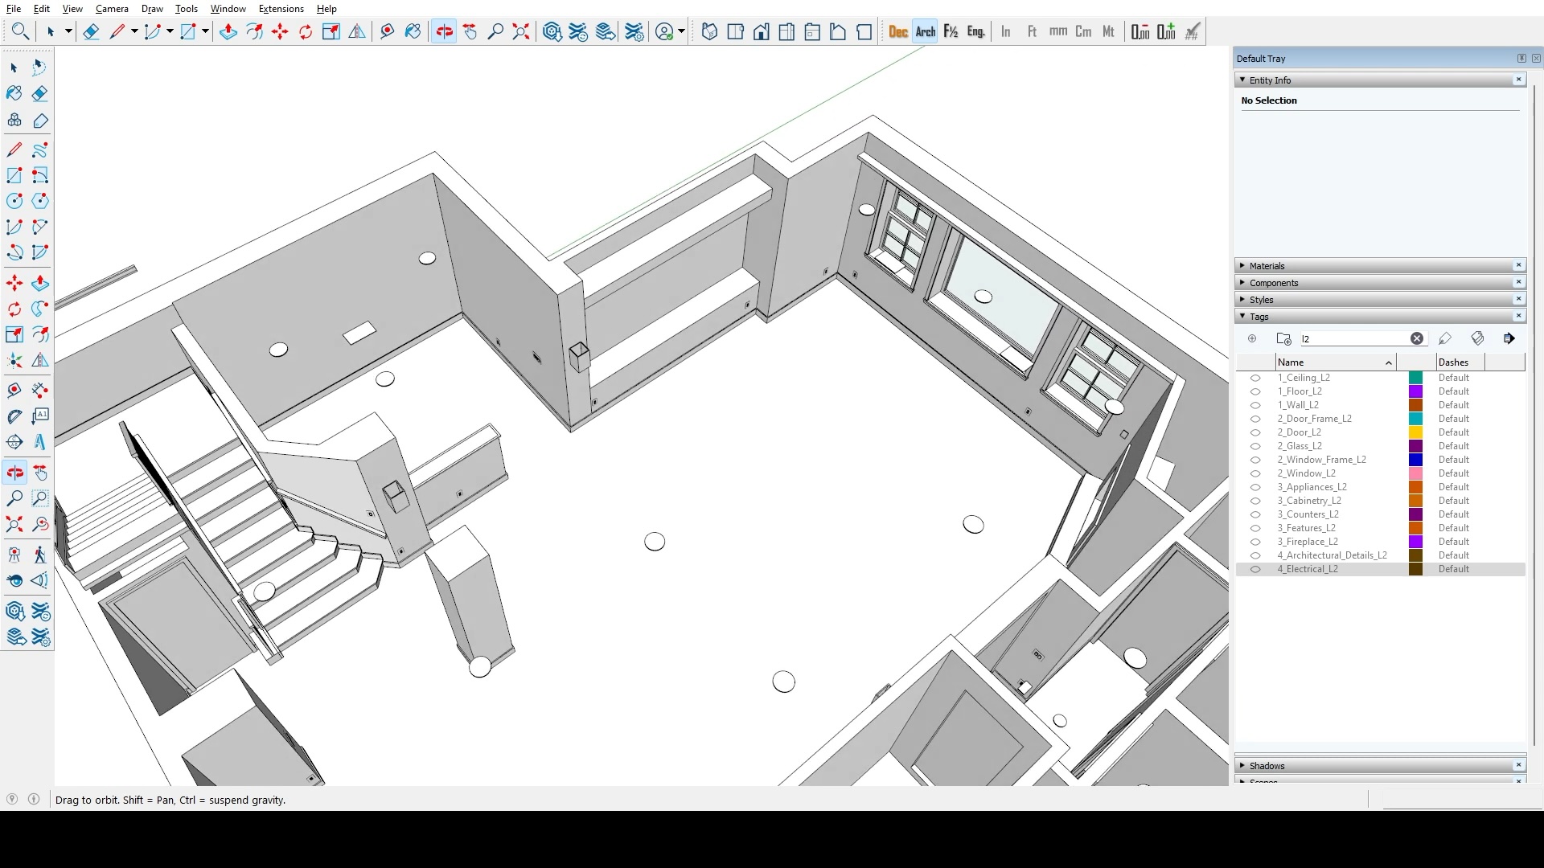Click the 1_Floor_L2 purple color swatch
This screenshot has height=868, width=1544.
(1415, 391)
